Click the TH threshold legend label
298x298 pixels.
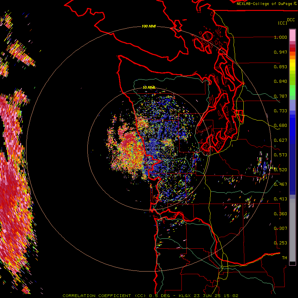pyautogui.click(x=284, y=258)
